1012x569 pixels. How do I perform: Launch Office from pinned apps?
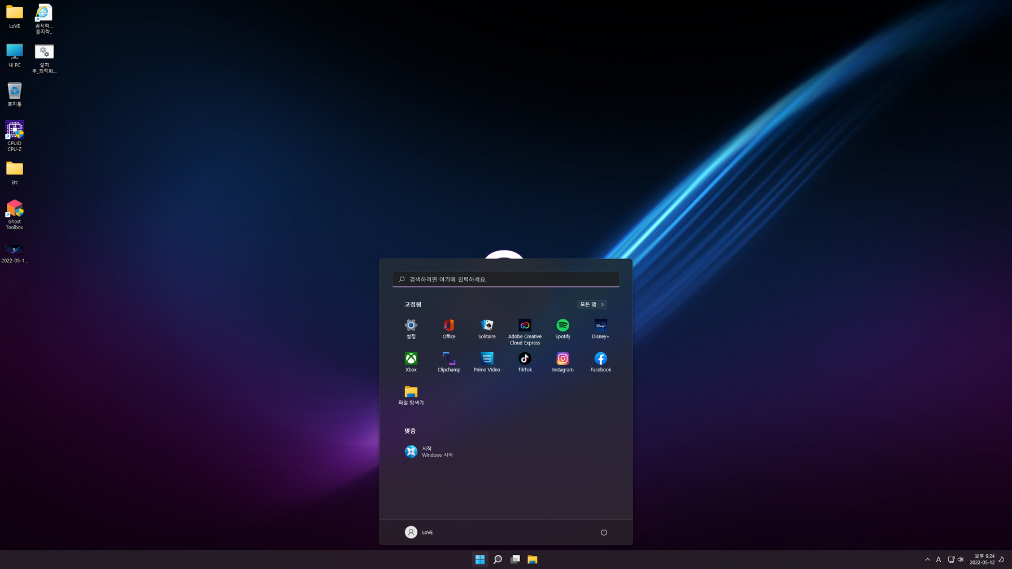(x=449, y=329)
